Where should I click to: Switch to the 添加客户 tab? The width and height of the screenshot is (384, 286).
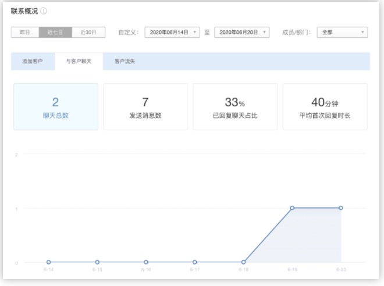[33, 61]
